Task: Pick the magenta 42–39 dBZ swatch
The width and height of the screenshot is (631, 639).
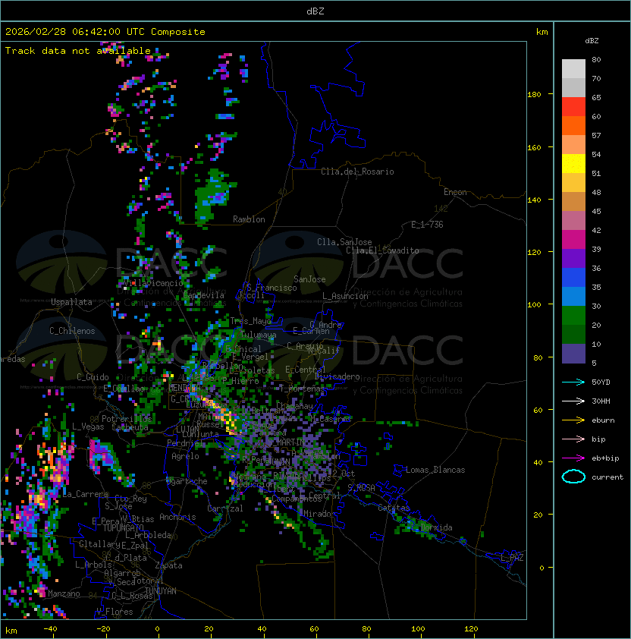Action: (x=573, y=240)
